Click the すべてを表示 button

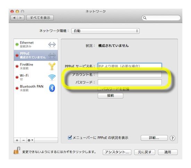(40, 18)
